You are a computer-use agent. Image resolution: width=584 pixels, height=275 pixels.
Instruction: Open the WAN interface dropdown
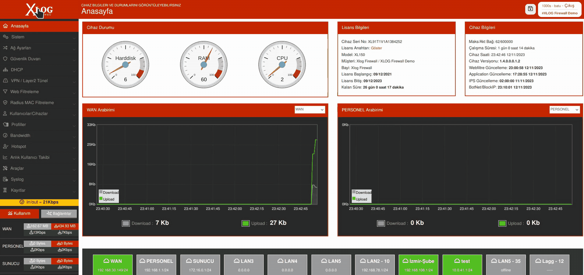(x=310, y=110)
